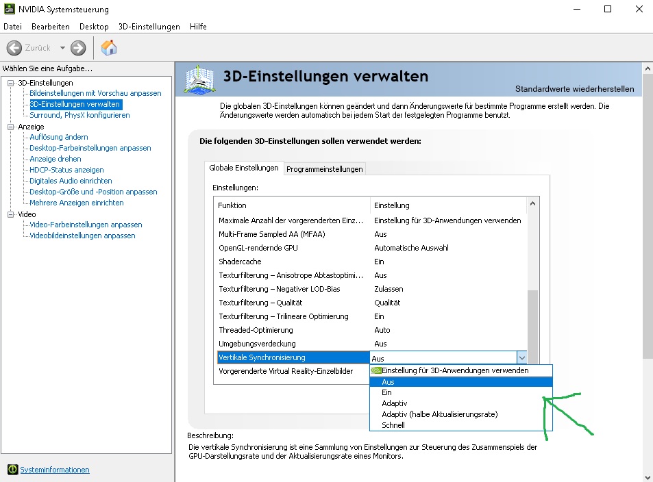Viewport: 653px width, 482px height.
Task: Open the 3D-Einstellungen menu
Action: pyautogui.click(x=149, y=27)
